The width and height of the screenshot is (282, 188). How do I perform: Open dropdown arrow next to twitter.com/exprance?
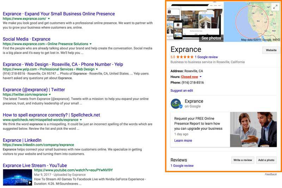(50, 95)
